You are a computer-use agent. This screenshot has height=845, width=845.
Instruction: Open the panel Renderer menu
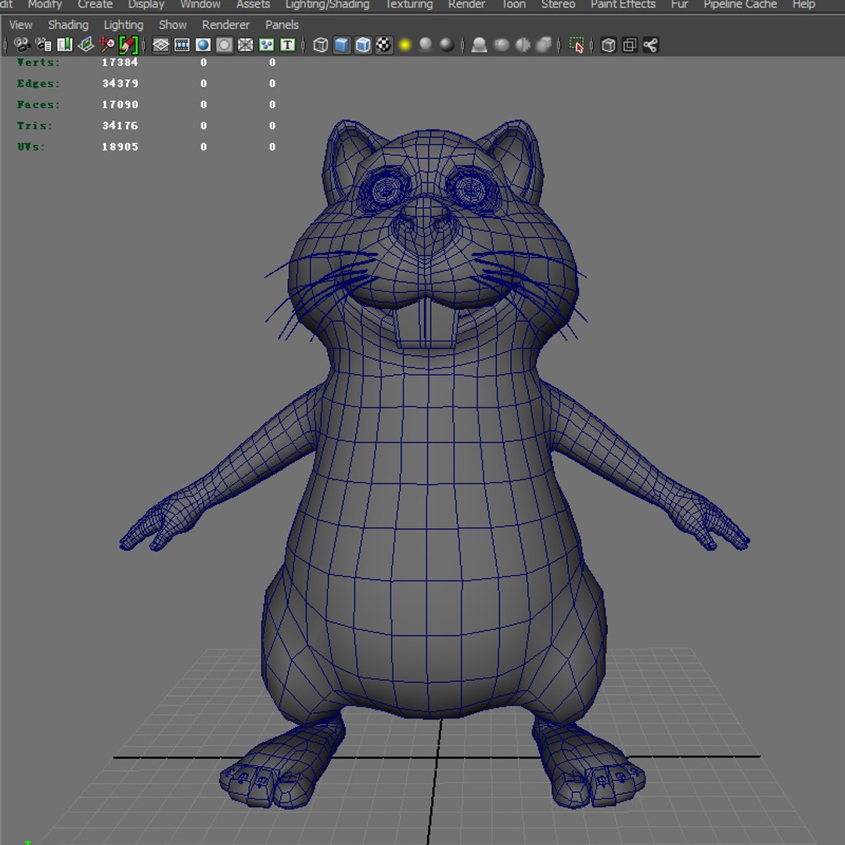[225, 25]
